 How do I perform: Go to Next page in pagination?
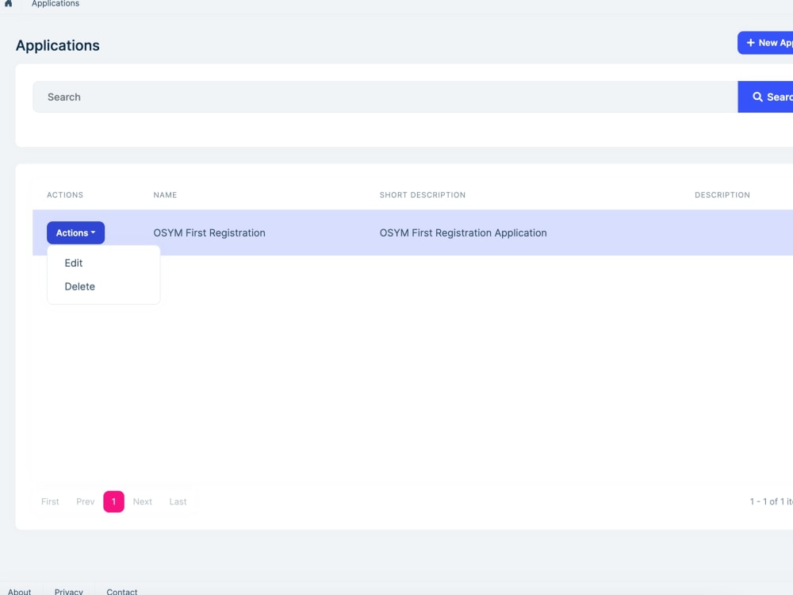pos(143,501)
